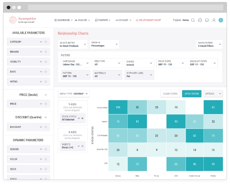Screen dimensions: 230x184
Task: Click drag handle icon for Price
Action: tap(46, 104)
